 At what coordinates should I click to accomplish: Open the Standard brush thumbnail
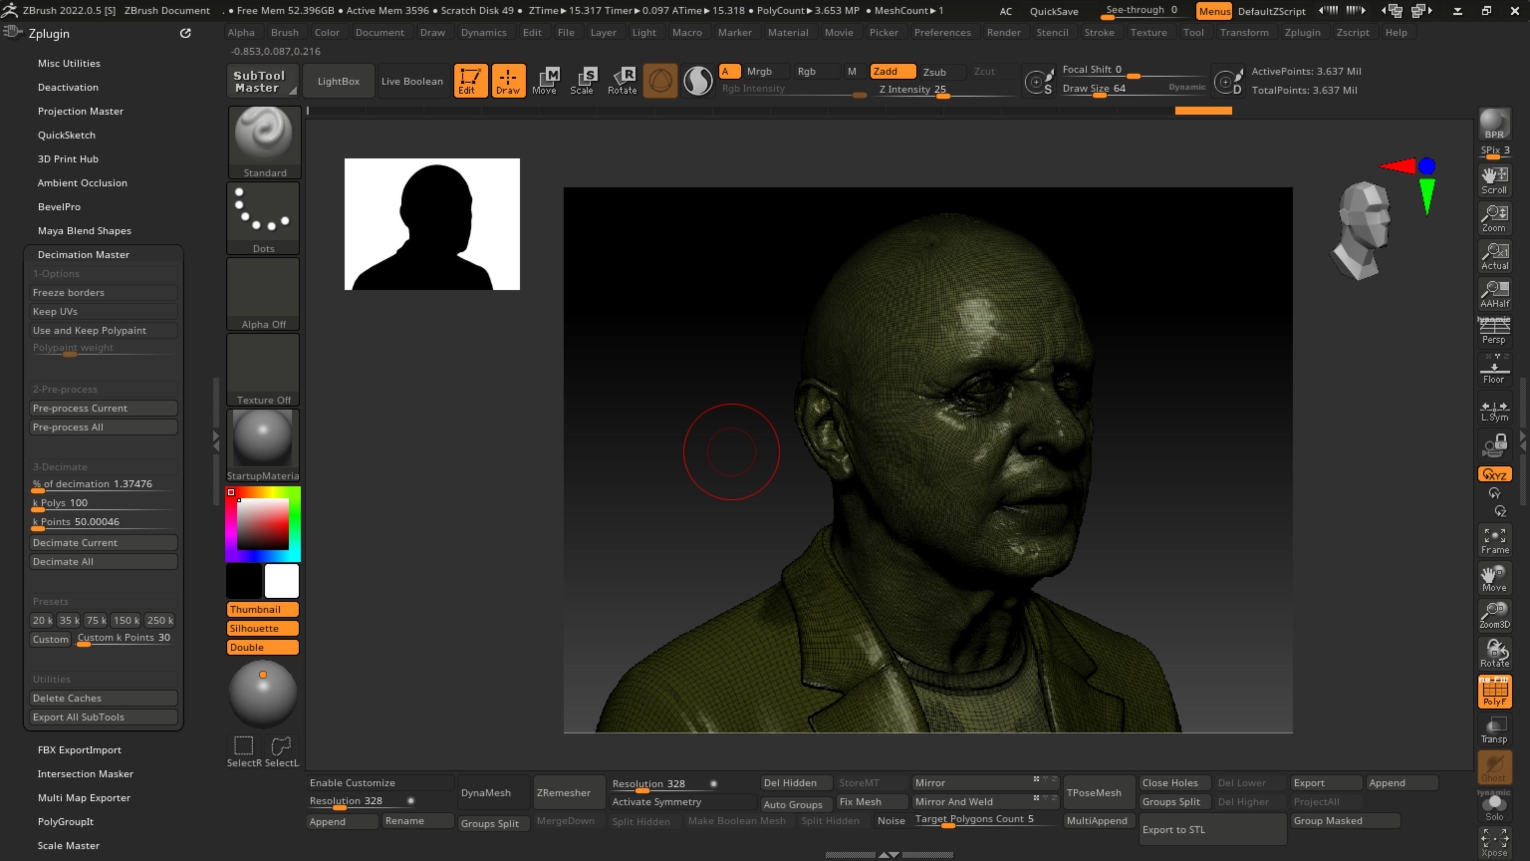[264, 142]
